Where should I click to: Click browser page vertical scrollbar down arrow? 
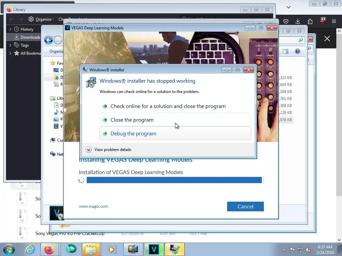pyautogui.click(x=339, y=240)
